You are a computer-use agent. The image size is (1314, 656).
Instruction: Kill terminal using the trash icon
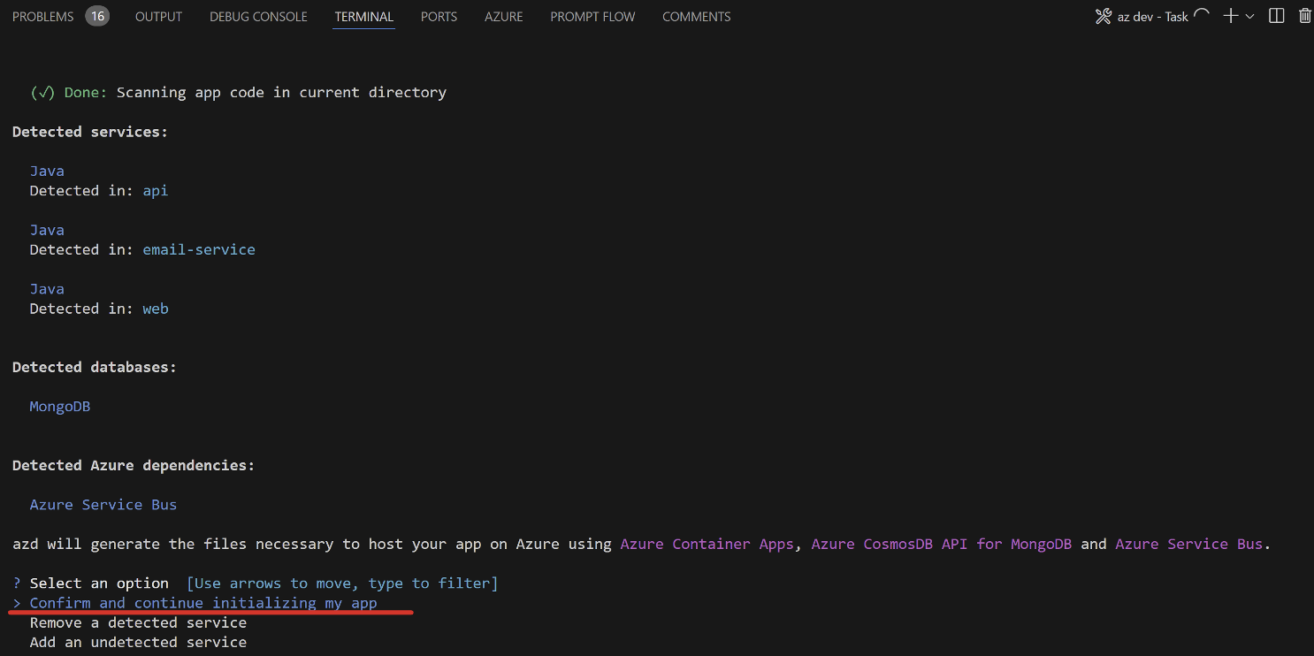(1304, 16)
